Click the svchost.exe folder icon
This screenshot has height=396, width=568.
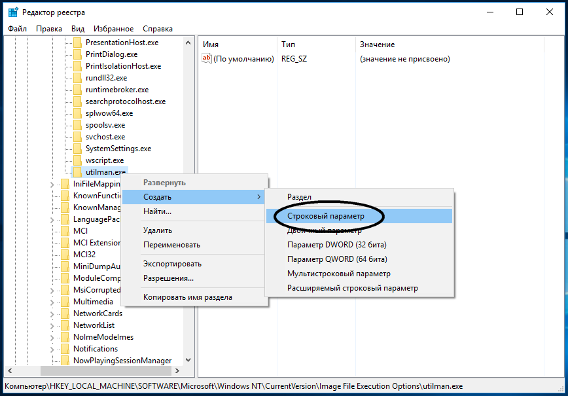77,137
